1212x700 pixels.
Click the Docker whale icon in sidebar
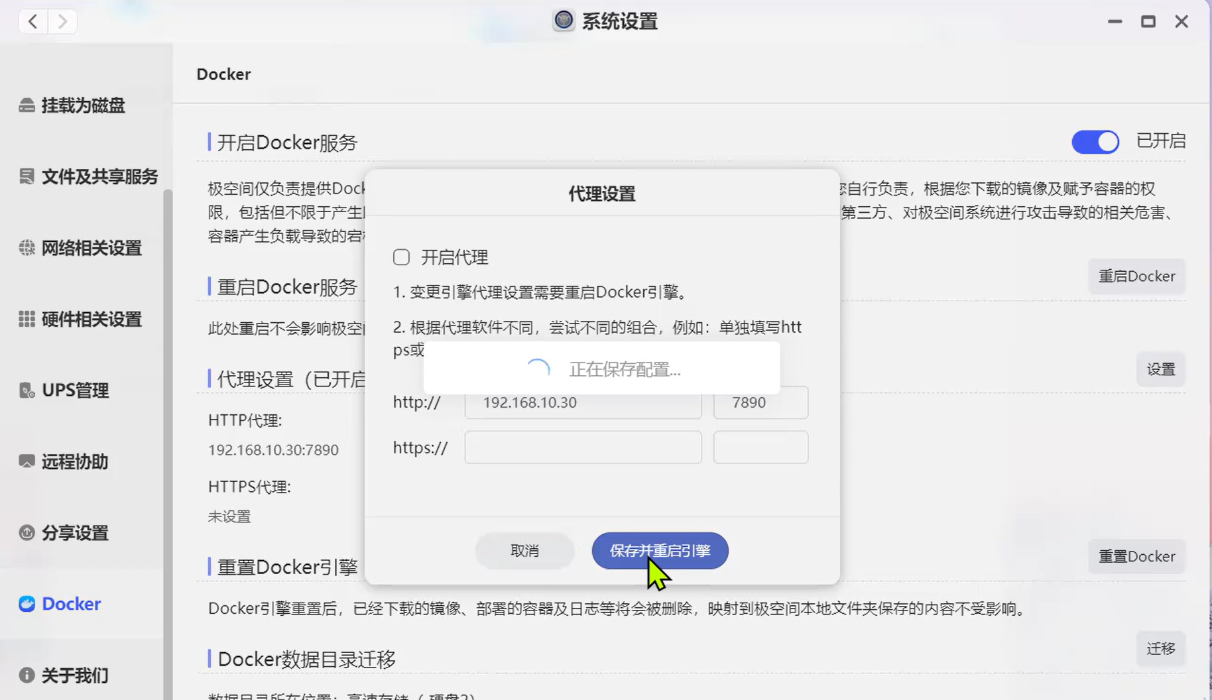pyautogui.click(x=27, y=604)
